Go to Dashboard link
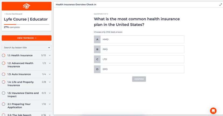 [13, 14]
